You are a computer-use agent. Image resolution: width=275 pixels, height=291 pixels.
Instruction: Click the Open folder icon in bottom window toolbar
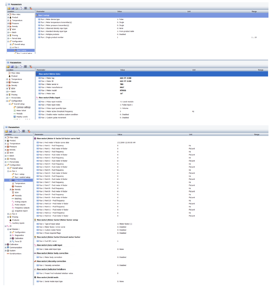[x=6, y=131]
